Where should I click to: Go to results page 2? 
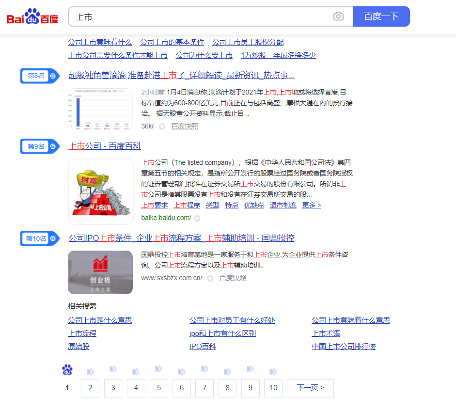tap(90, 388)
